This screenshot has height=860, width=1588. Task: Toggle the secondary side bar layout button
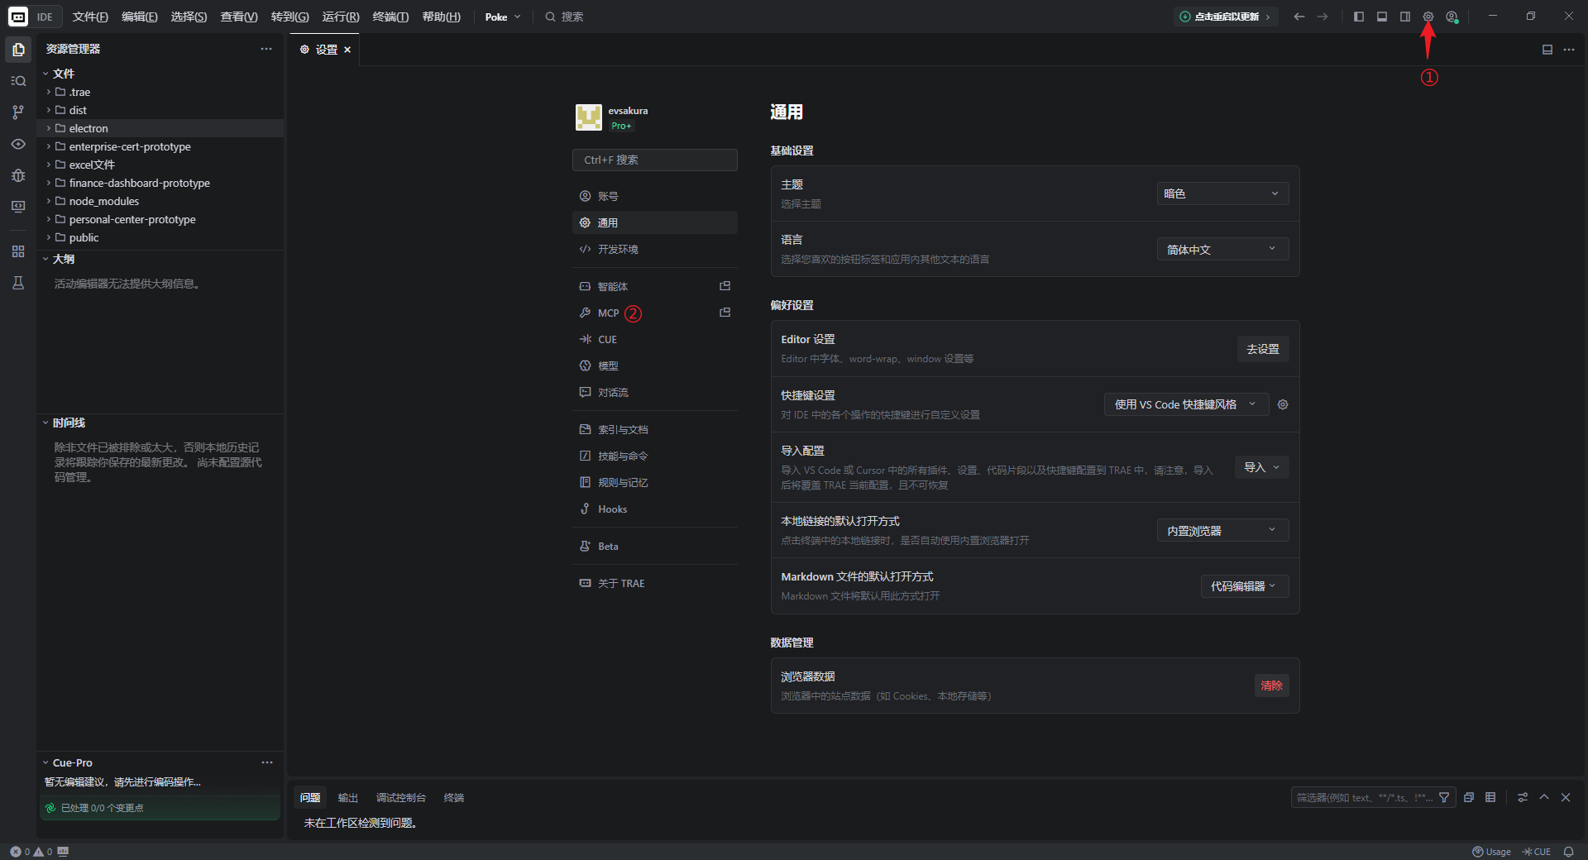1405,17
